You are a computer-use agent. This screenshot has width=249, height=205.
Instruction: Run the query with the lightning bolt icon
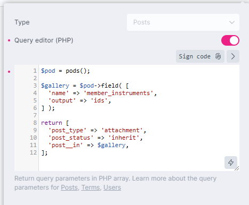231,163
